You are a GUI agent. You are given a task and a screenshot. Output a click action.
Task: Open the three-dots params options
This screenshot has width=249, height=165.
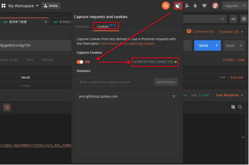(x=223, y=77)
